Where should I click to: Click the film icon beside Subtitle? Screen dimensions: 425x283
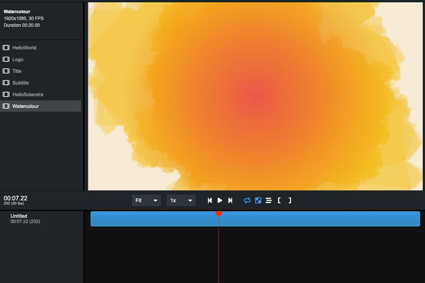(6, 83)
